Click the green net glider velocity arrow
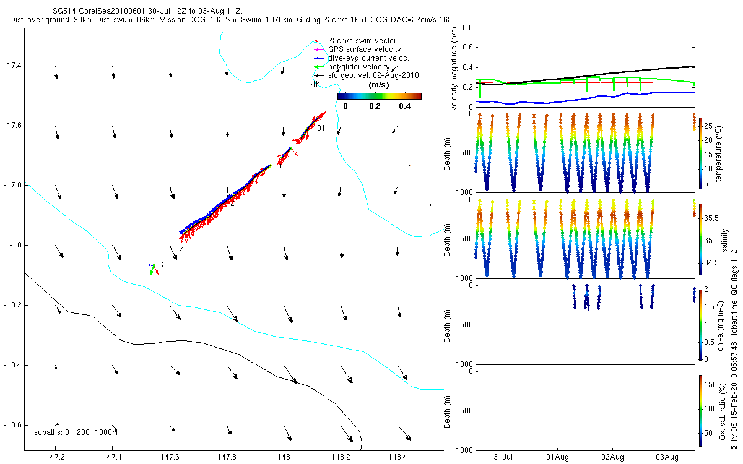The width and height of the screenshot is (743, 464). pyautogui.click(x=318, y=67)
